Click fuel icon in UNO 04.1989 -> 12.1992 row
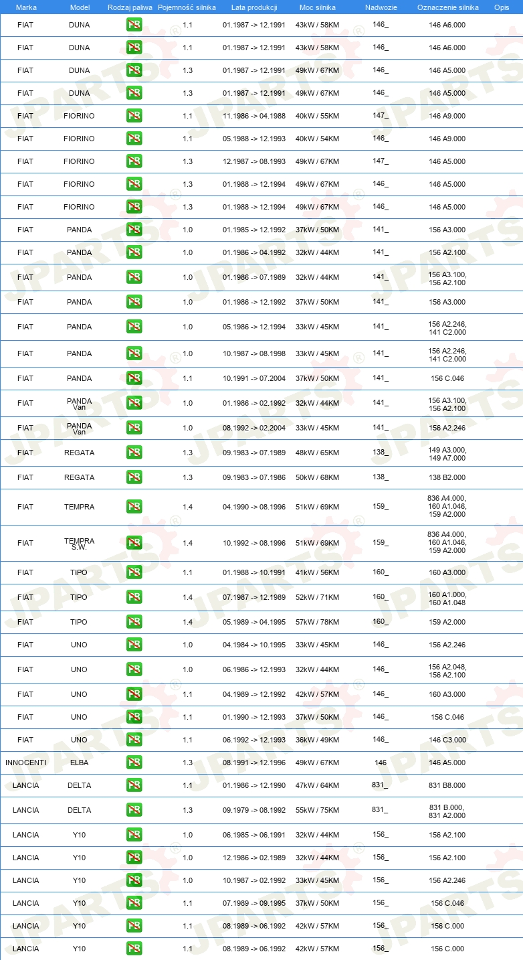 (x=134, y=694)
